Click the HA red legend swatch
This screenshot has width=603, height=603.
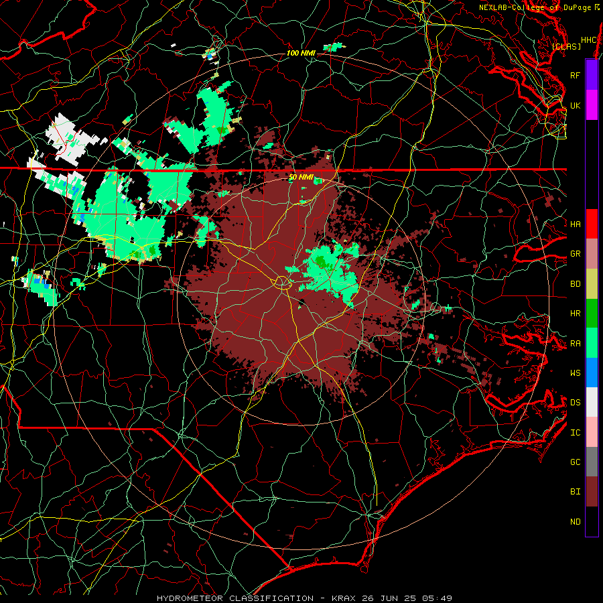pyautogui.click(x=592, y=224)
